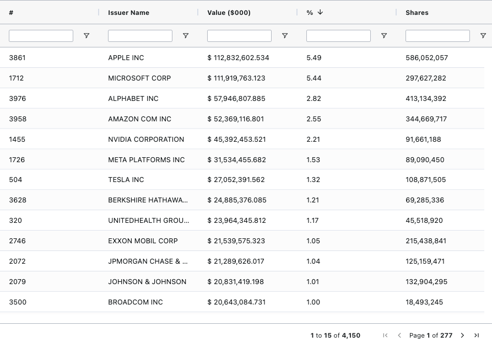Focus the % column filter input
492x347 pixels.
point(339,36)
